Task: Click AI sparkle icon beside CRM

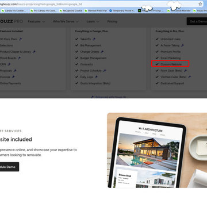Action: pyautogui.click(x=9, y=64)
